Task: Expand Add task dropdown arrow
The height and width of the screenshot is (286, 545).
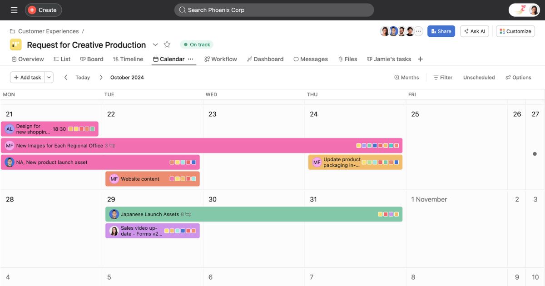Action: pyautogui.click(x=49, y=78)
